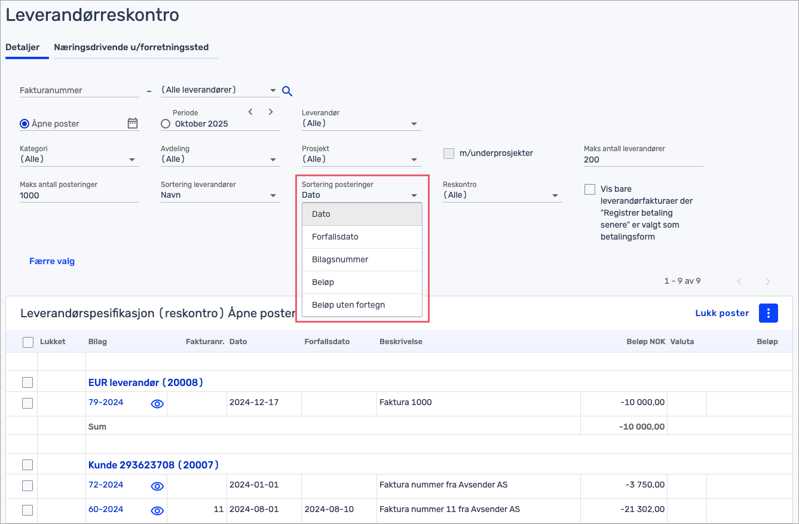799x524 pixels.
Task: Go to previous period with left chevron
Action: (x=250, y=112)
